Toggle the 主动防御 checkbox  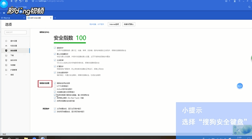click(x=55, y=60)
